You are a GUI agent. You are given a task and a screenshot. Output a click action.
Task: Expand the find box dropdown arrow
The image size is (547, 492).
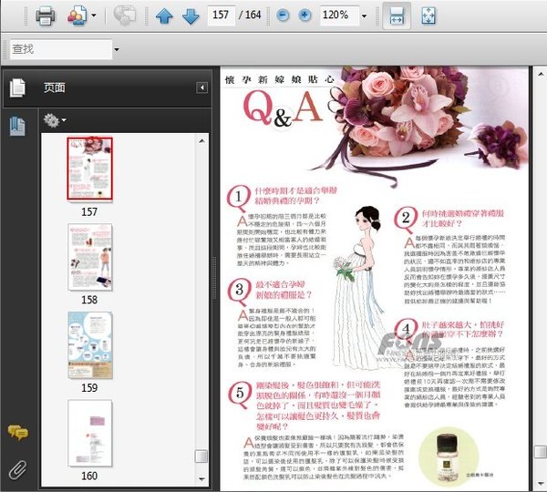click(x=114, y=47)
